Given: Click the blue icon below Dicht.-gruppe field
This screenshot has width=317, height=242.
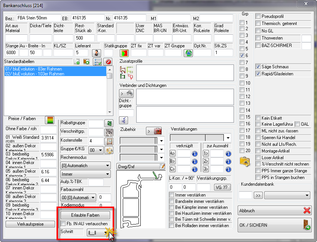Looking at the screenshot, I should point(124,120).
